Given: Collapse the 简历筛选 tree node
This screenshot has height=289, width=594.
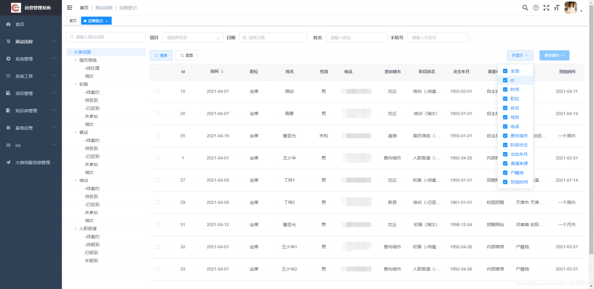Looking at the screenshot, I should (x=76, y=60).
